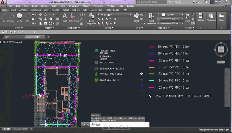The image size is (232, 133).
Task: Select the Line tool
Action: pos(4,17)
